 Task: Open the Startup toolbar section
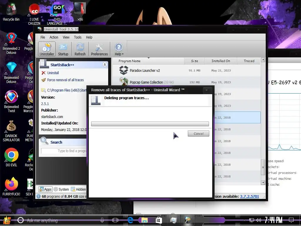pos(63,49)
